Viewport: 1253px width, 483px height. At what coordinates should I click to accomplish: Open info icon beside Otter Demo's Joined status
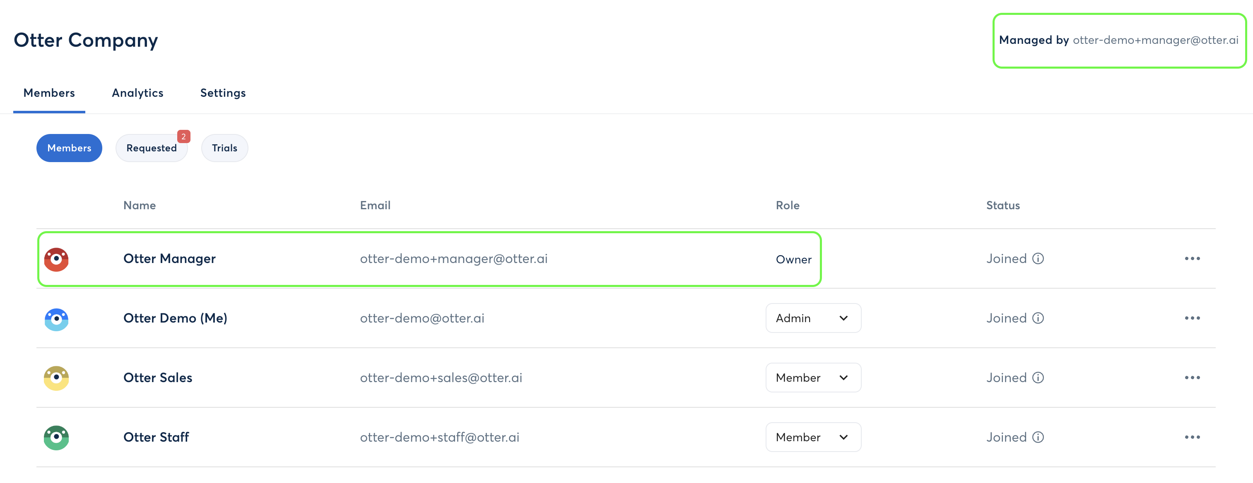coord(1038,318)
